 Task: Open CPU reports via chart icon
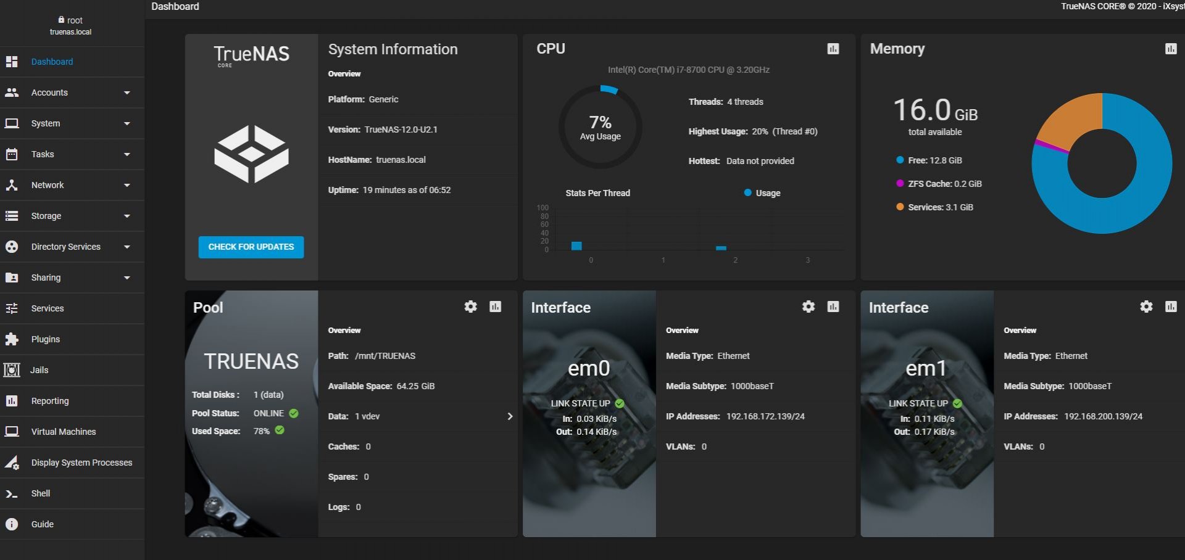click(x=833, y=49)
